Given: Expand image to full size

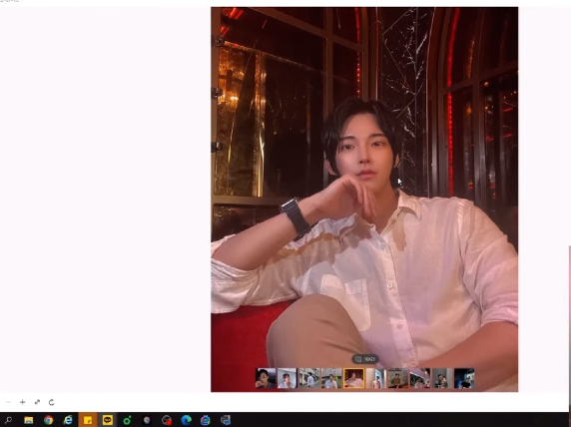Looking at the screenshot, I should tap(37, 402).
